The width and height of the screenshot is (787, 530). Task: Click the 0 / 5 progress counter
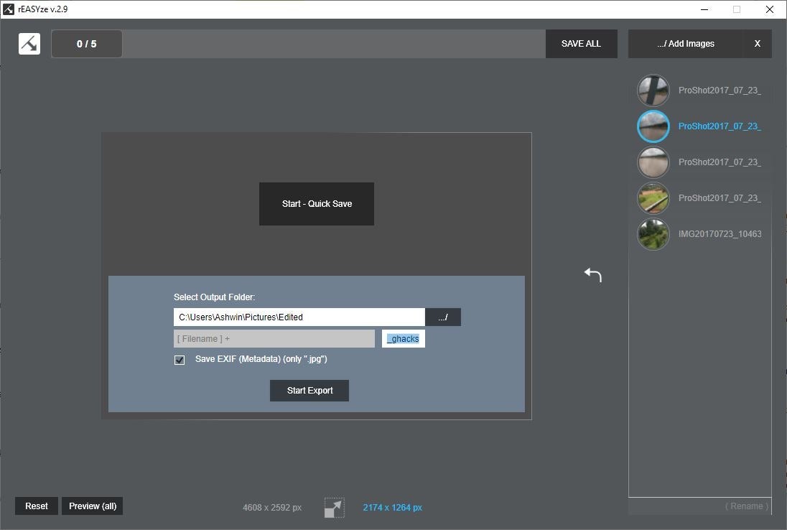pos(87,44)
